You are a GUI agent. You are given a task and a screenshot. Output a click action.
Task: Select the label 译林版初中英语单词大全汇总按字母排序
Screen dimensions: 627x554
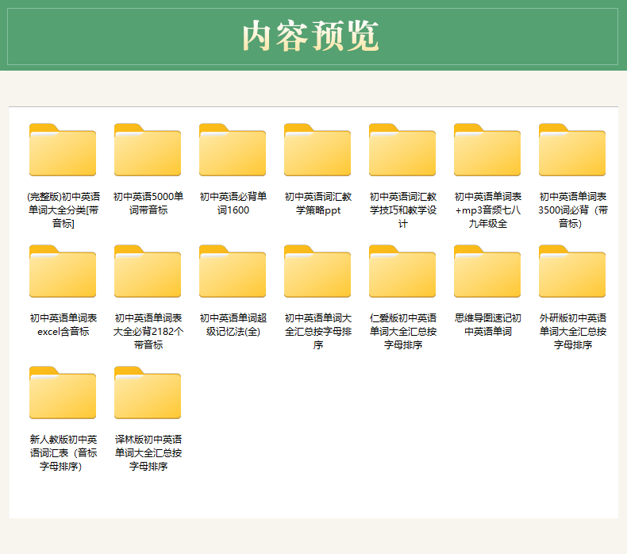tap(148, 452)
